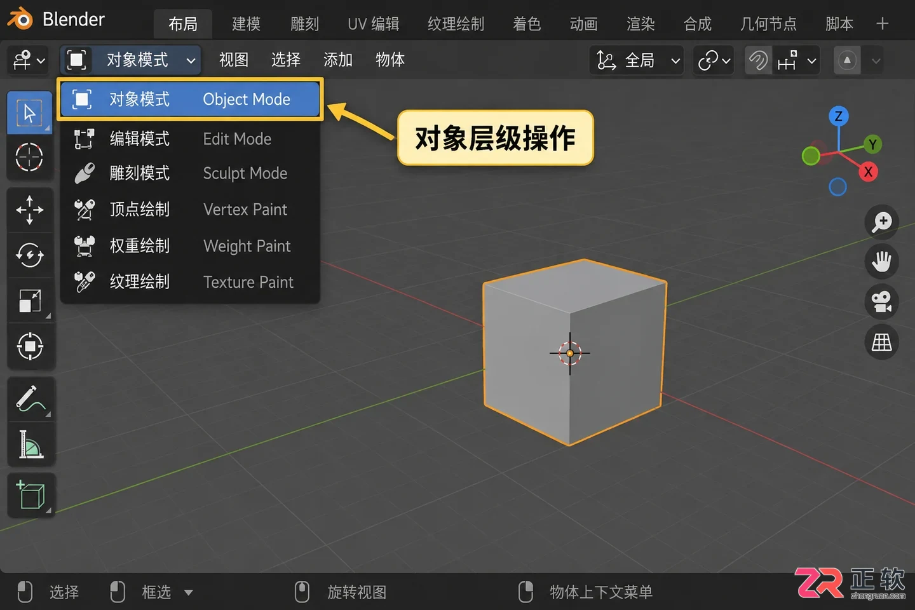Screen dimensions: 915x610
Task: Expand the 框选 dropdown arrow in status bar
Action: point(188,592)
